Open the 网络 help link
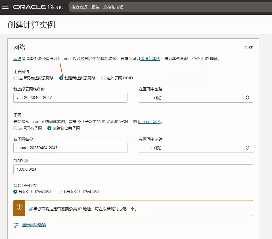 coord(18,58)
